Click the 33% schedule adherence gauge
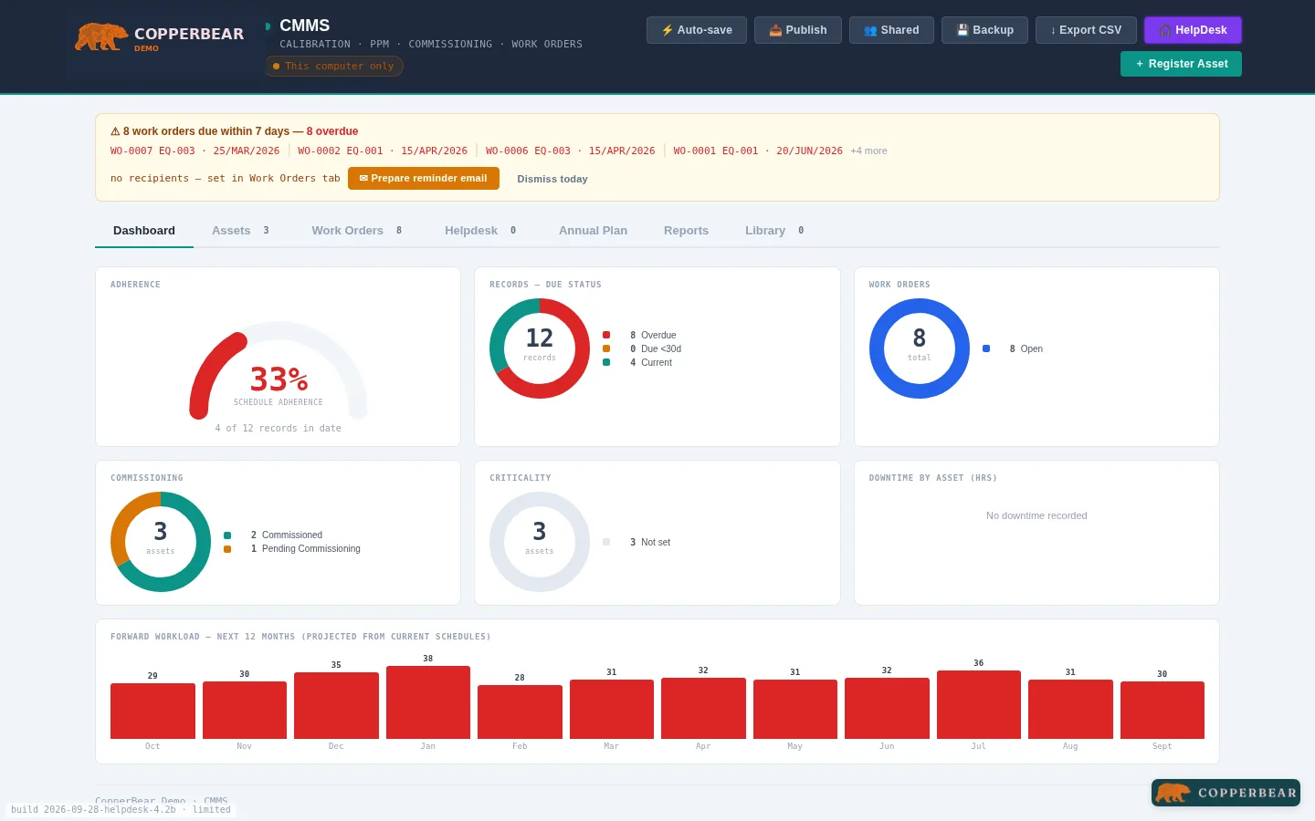 click(279, 369)
